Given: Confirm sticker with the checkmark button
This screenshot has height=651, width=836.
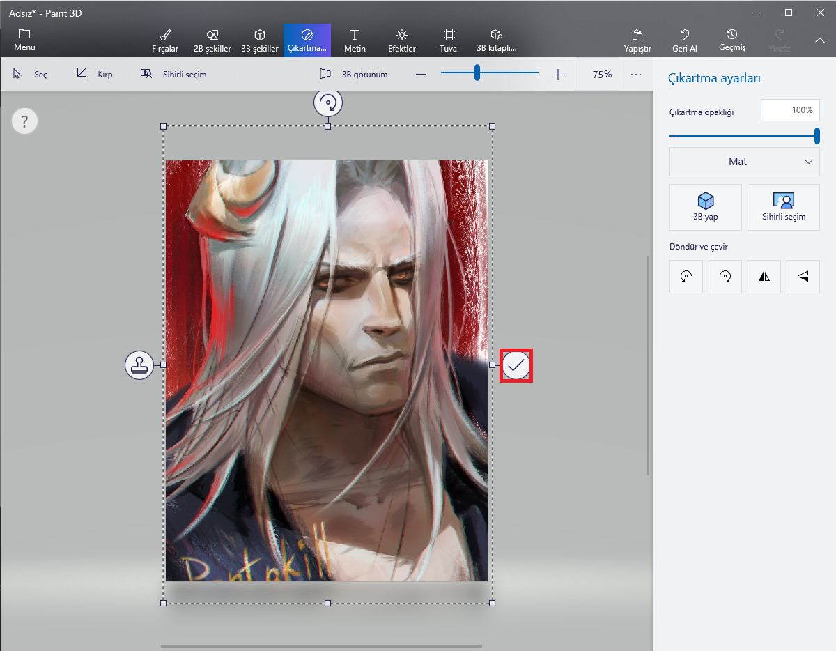Looking at the screenshot, I should (516, 365).
